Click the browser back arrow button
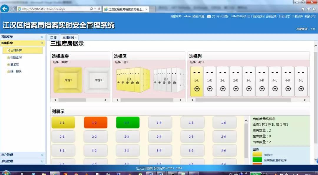 click(5, 9)
